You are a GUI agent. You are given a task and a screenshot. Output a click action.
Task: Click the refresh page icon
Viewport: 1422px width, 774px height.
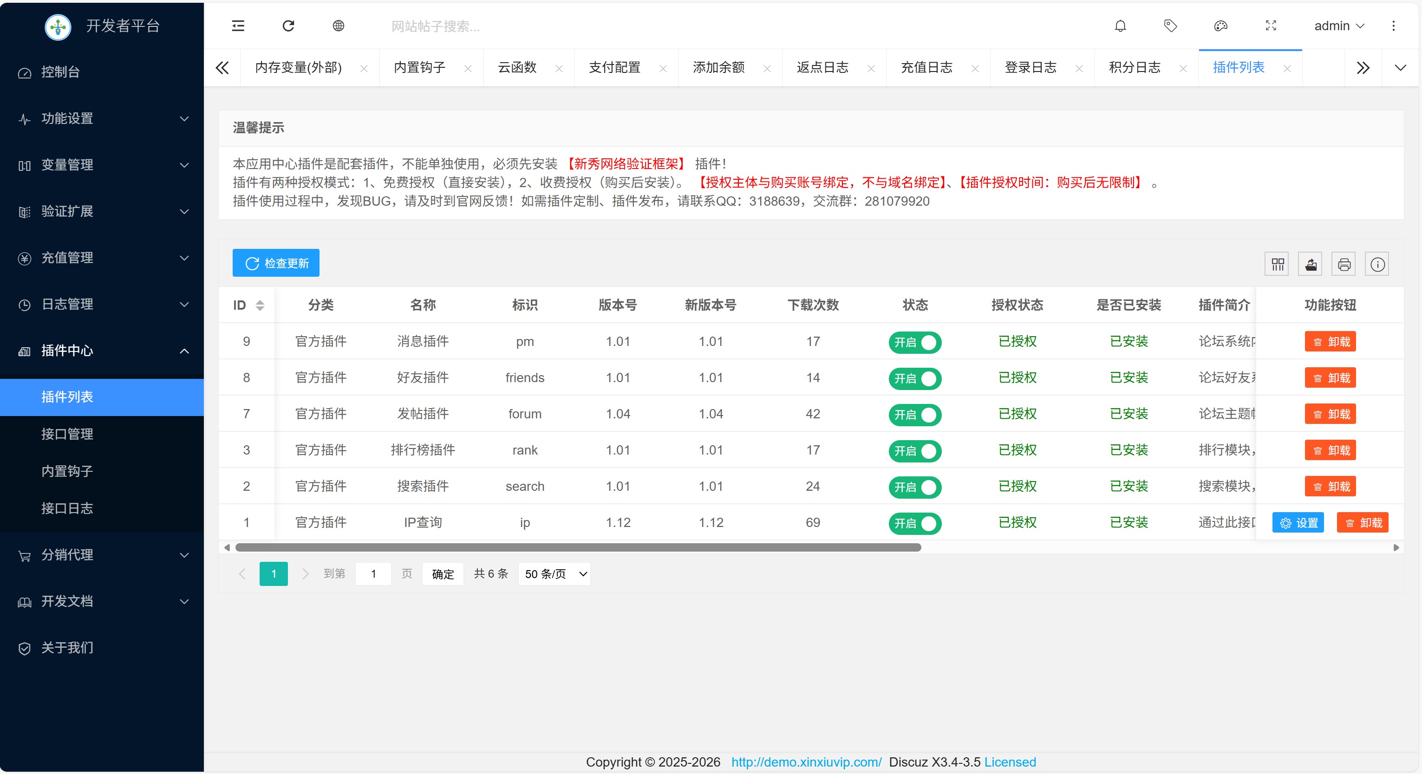(288, 26)
